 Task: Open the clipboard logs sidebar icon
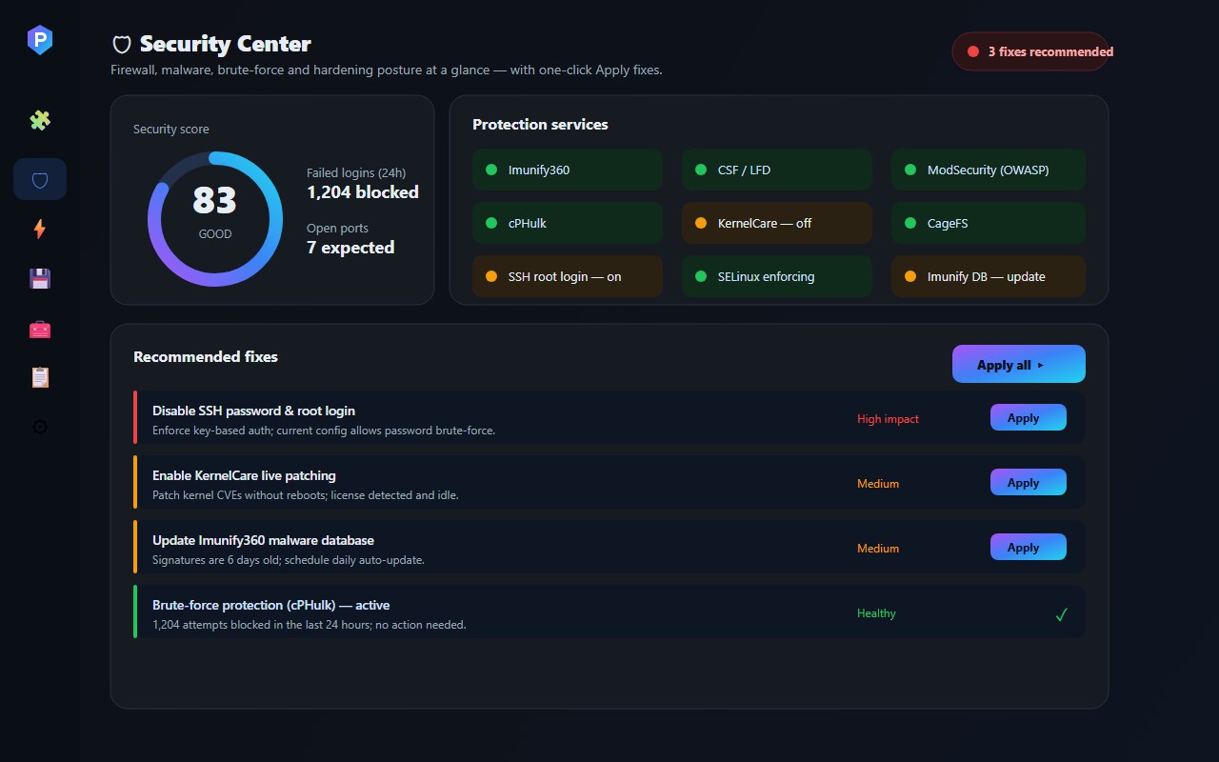click(x=40, y=377)
